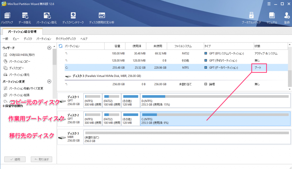Select ディスク 2's (NTFS) 300 MB block
The height and width of the screenshot is (169, 292).
(93, 119)
